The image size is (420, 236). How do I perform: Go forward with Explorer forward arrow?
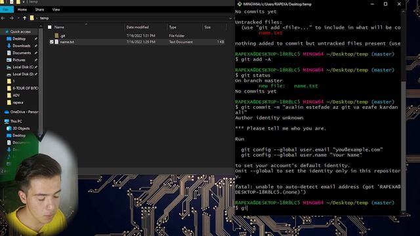pos(12,18)
